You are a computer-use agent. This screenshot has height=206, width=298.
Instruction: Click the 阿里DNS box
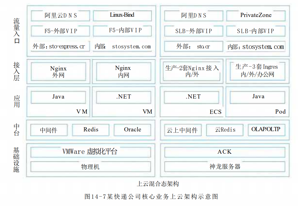point(194,16)
